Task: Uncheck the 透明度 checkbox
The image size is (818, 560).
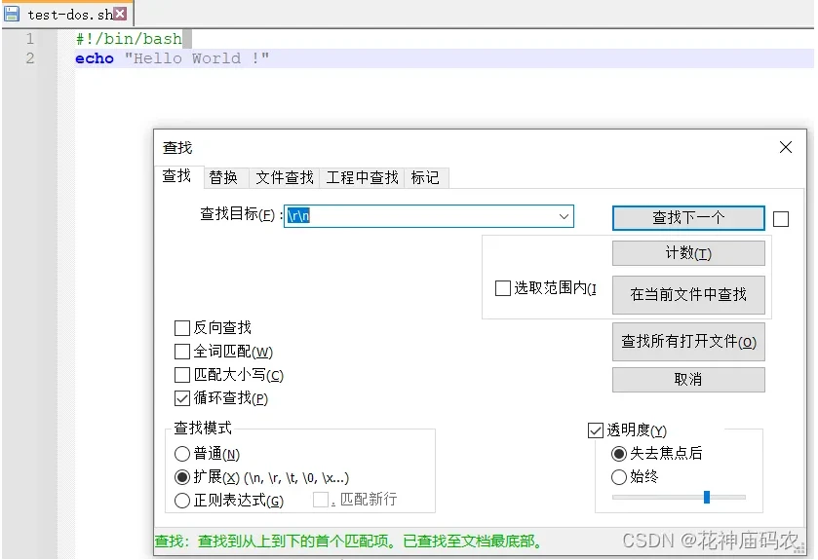Action: coord(596,430)
